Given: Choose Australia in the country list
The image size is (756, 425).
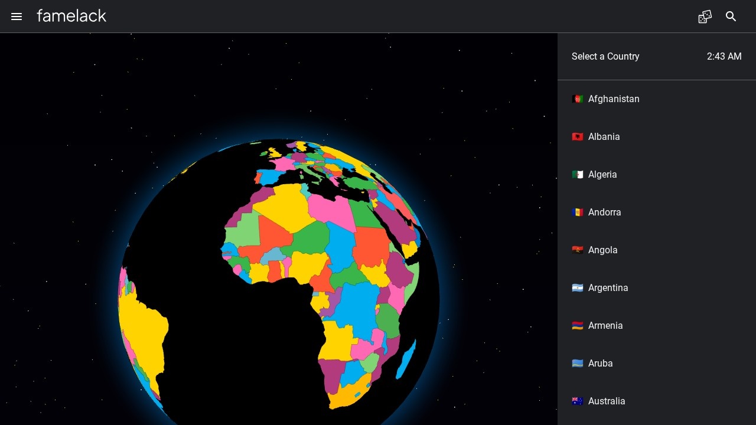Looking at the screenshot, I should point(606,401).
